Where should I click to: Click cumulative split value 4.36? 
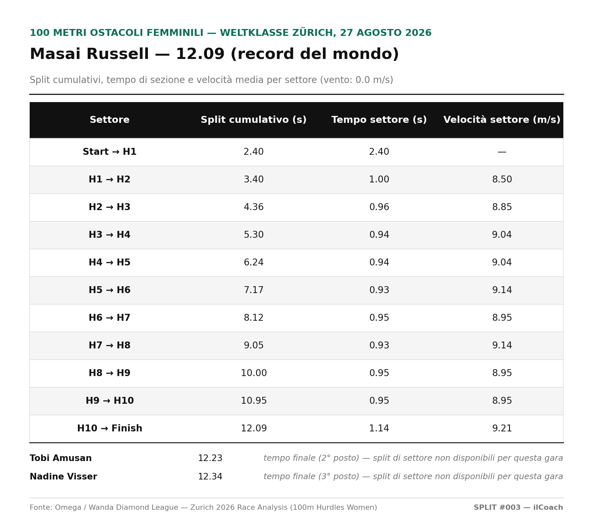pyautogui.click(x=254, y=207)
